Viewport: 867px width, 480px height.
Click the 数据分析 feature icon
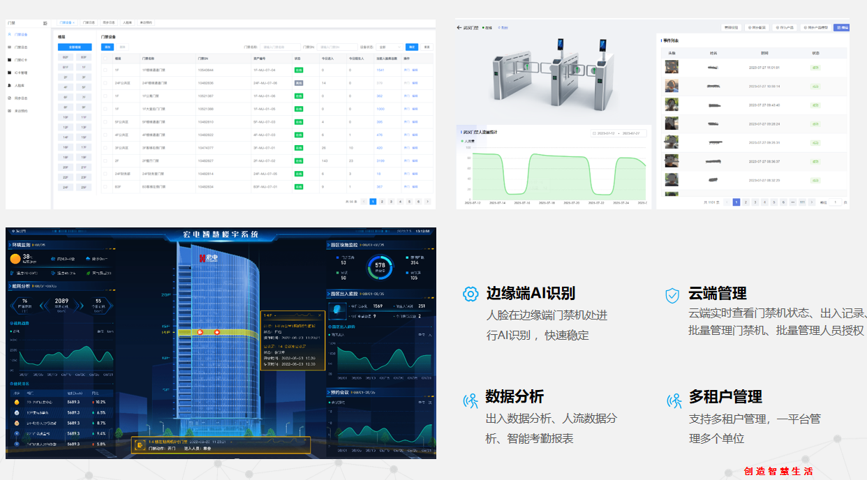(470, 400)
